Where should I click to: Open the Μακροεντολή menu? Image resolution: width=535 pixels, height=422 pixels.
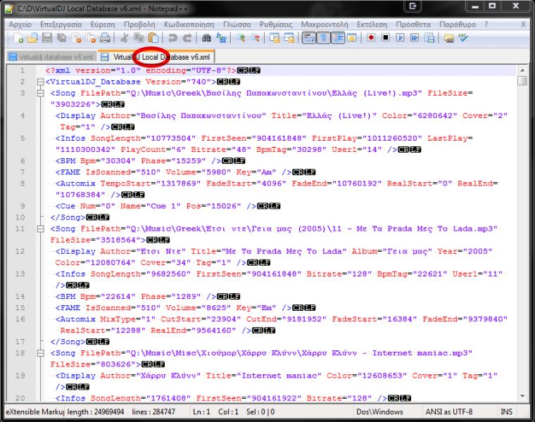click(325, 25)
